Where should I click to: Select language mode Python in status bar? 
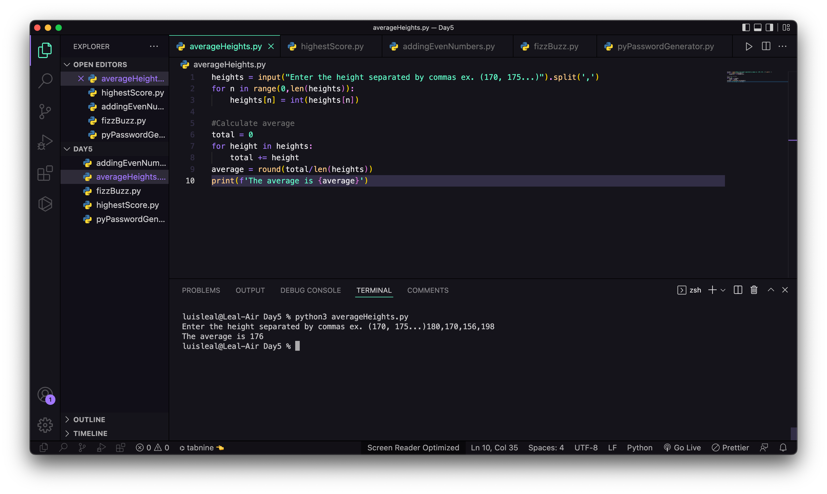pyautogui.click(x=639, y=448)
